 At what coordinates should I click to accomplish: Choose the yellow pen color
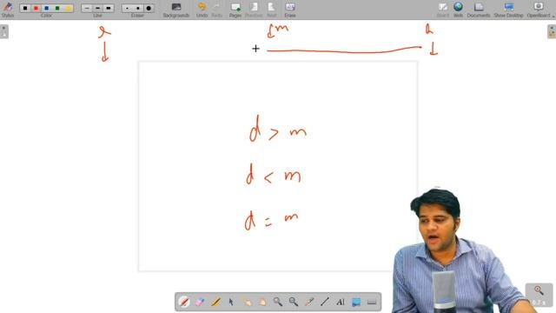coord(68,8)
